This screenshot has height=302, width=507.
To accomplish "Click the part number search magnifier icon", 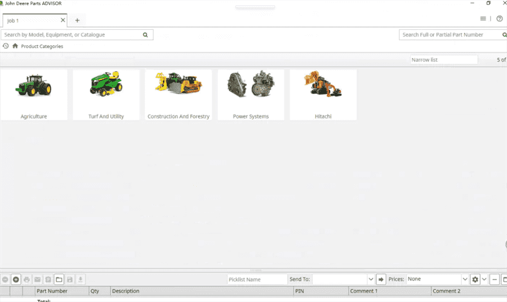I will pos(504,35).
